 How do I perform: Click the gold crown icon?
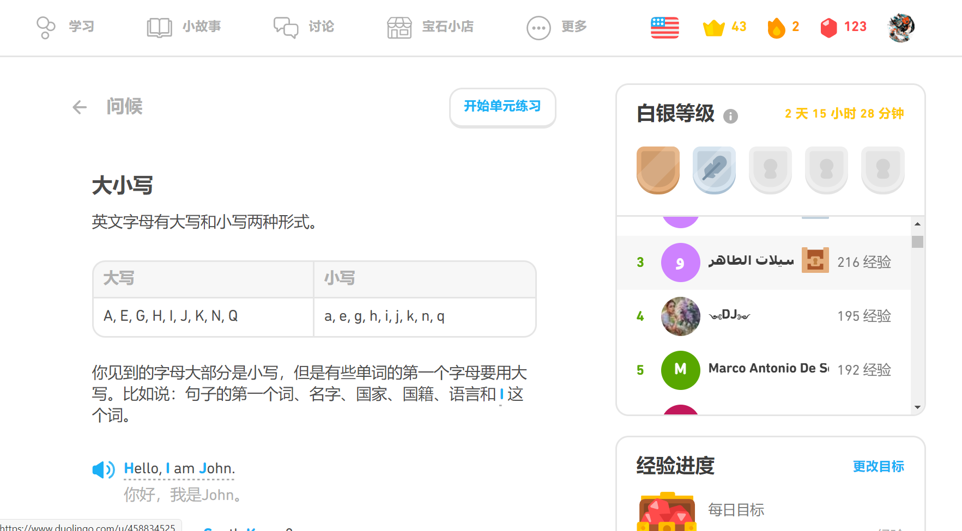coord(714,27)
